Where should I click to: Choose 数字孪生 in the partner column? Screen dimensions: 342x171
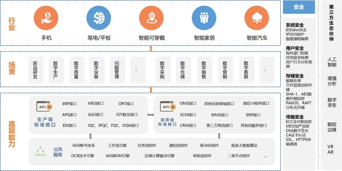(x=332, y=103)
